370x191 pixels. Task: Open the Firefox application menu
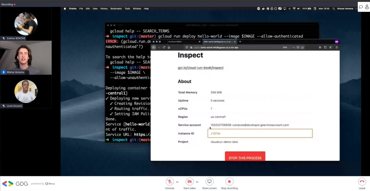[73, 9]
